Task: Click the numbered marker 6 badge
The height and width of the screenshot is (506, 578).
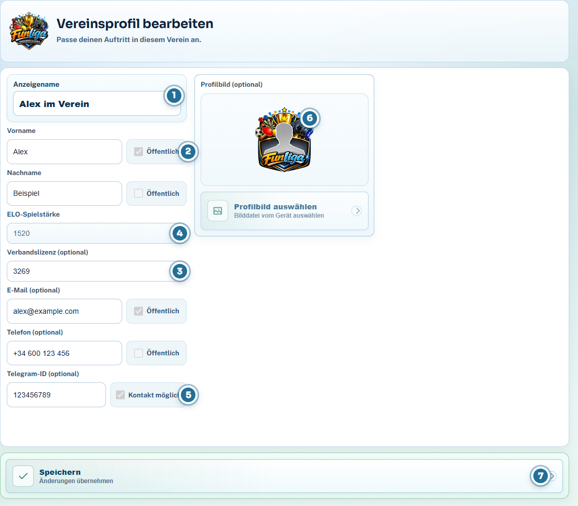Action: 310,118
